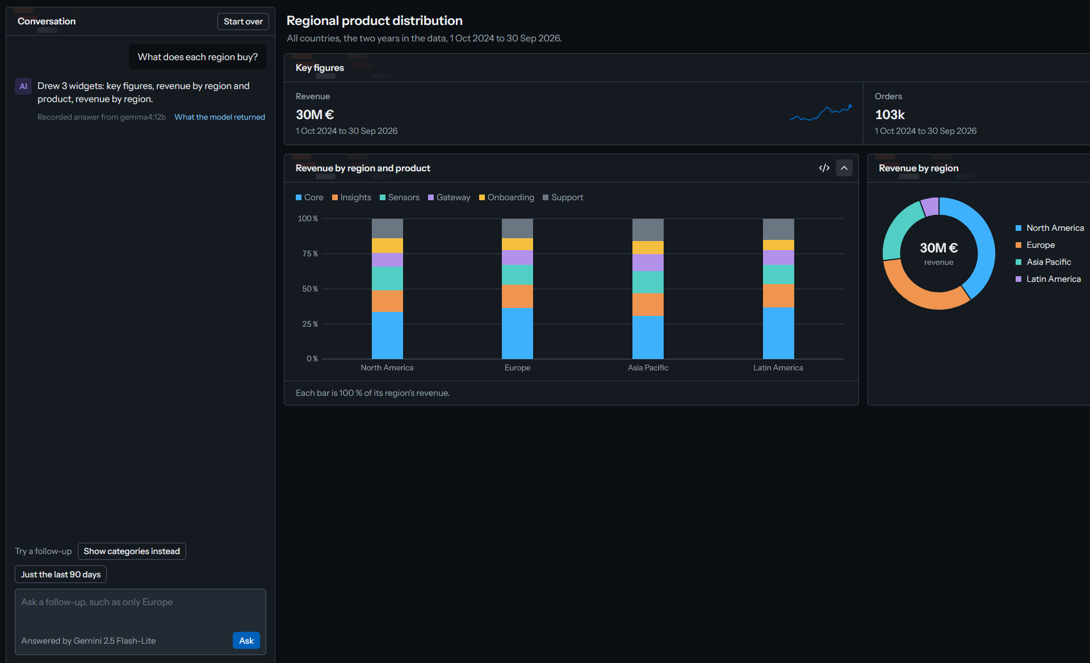
Task: Click the Asia Pacific entry in the donut legend
Action: [x=1043, y=262]
